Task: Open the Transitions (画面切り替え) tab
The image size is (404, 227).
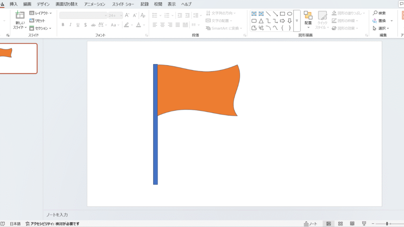Action: (x=66, y=4)
